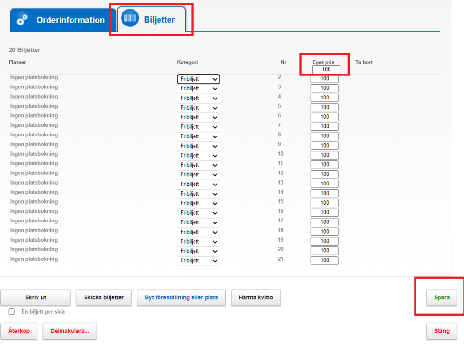Click Eget pris field for ticket Nr 6
This screenshot has height=345, width=464.
click(x=325, y=117)
